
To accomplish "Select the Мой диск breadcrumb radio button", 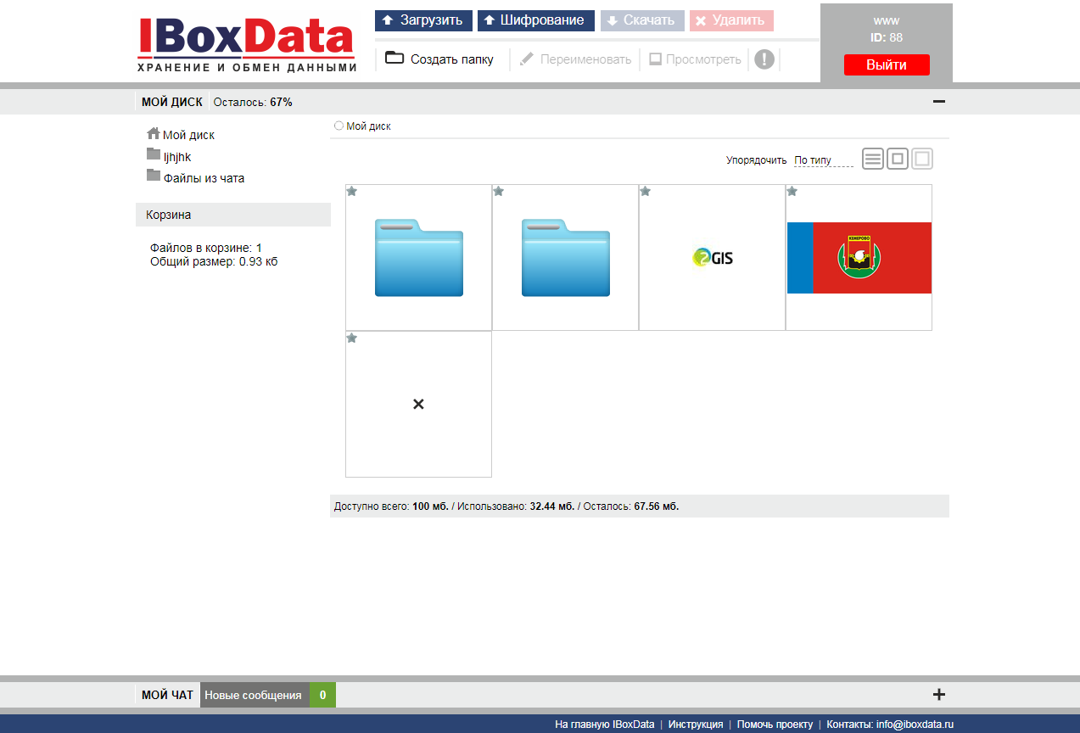I will click(339, 126).
